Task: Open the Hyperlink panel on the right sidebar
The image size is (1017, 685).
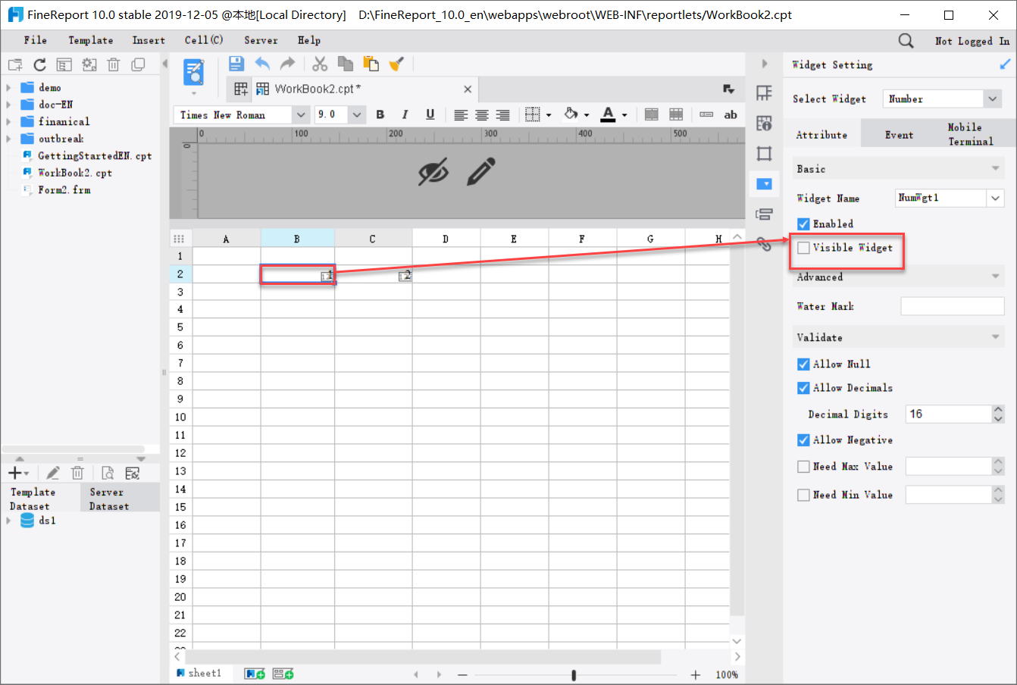Action: (765, 244)
